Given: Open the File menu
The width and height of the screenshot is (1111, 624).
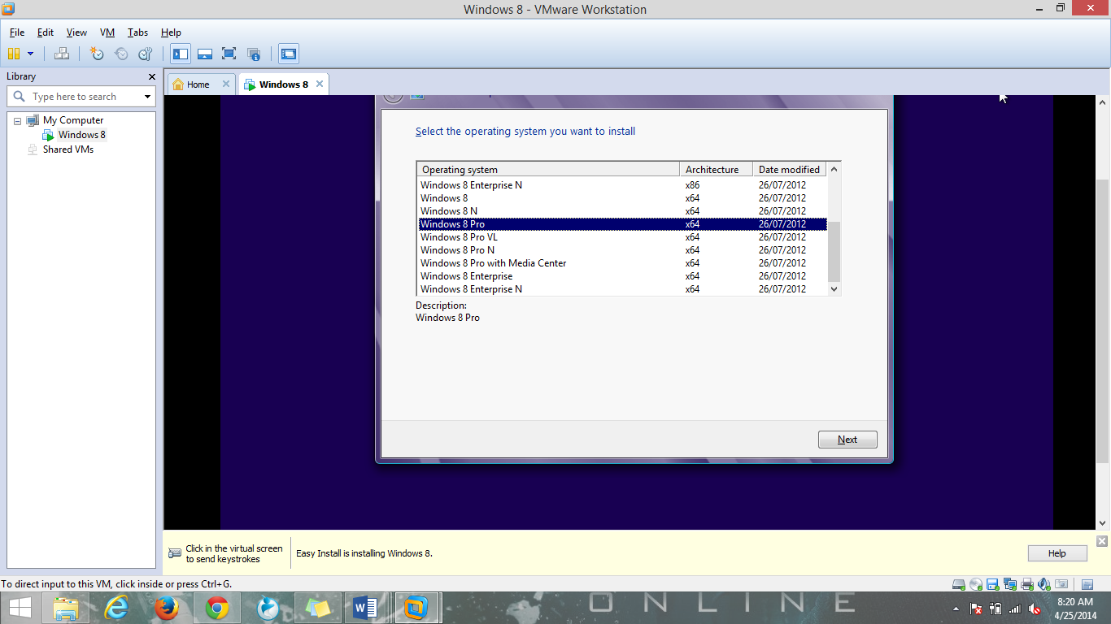Looking at the screenshot, I should pos(17,32).
